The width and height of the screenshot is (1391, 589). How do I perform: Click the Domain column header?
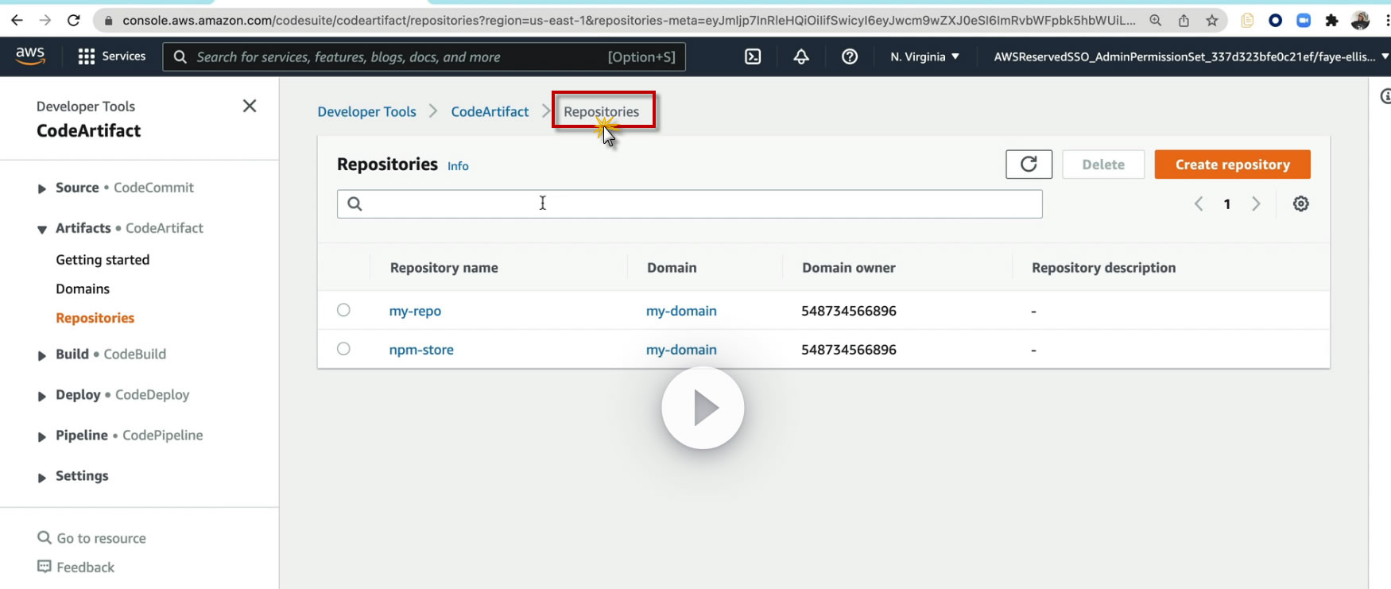click(x=672, y=268)
